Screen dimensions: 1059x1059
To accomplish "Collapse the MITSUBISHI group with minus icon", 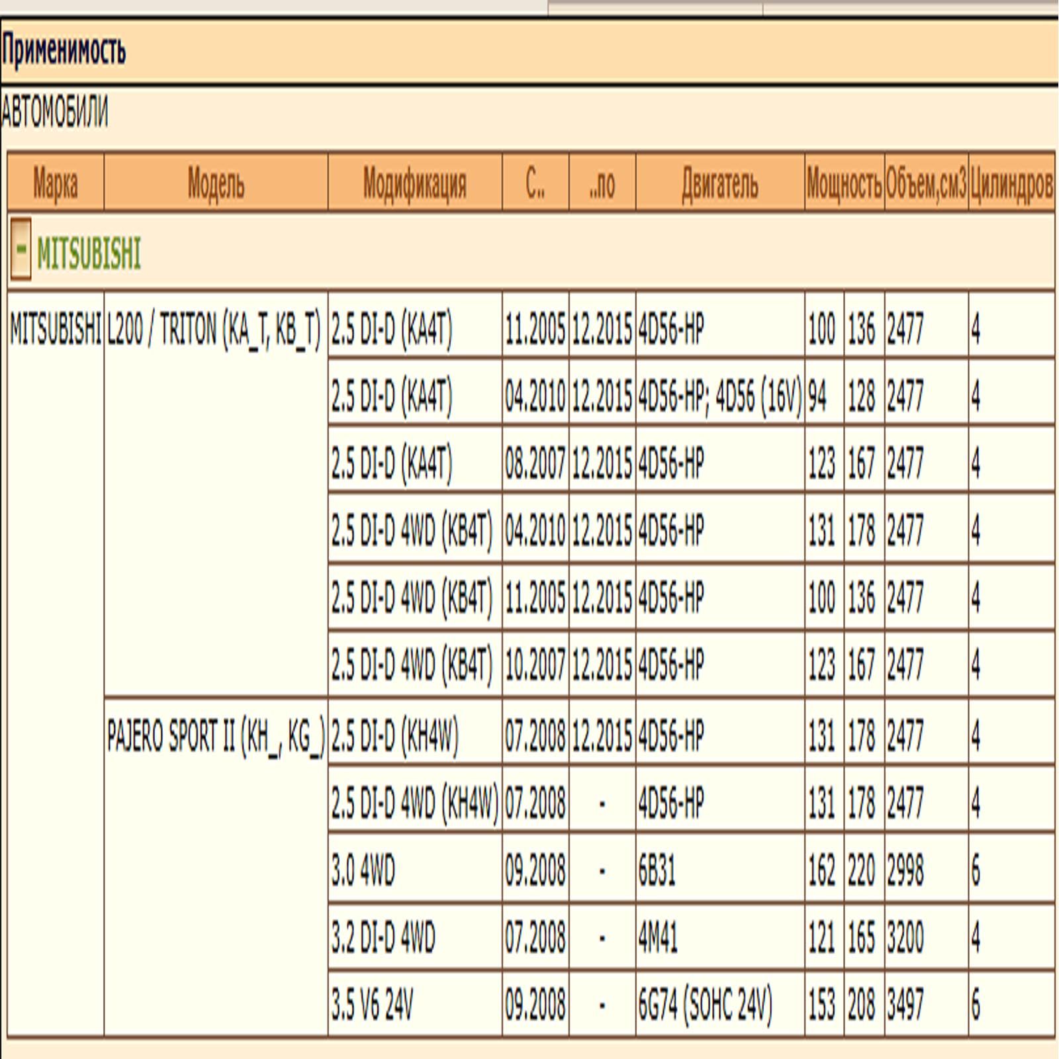I will point(21,250).
